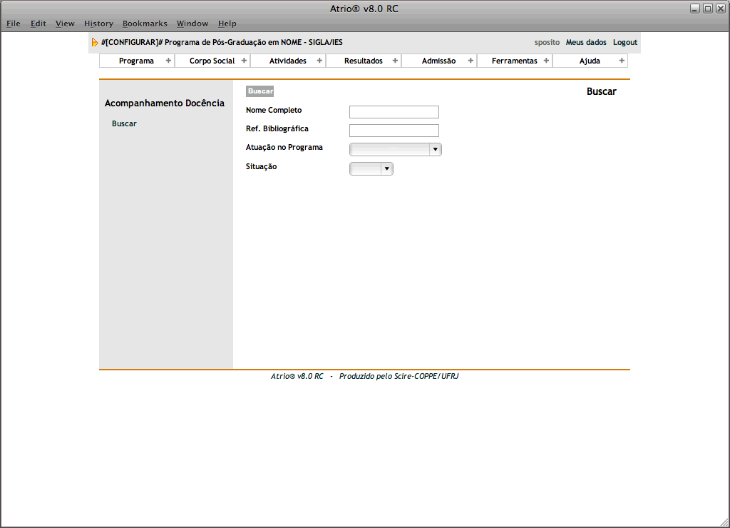The width and height of the screenshot is (730, 528).
Task: Click the plus icon next to Admissão
Action: [x=471, y=61]
